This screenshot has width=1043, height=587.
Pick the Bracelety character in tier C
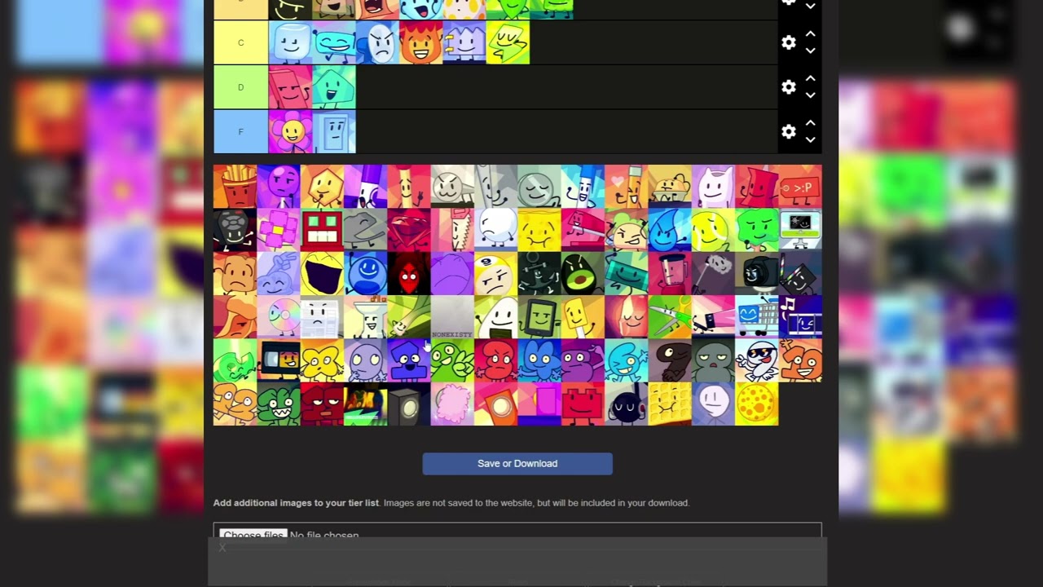point(334,42)
